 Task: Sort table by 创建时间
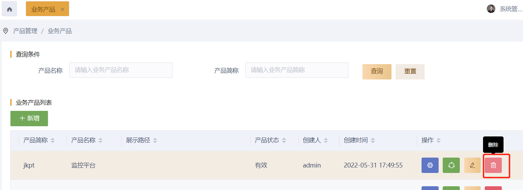pos(373,141)
